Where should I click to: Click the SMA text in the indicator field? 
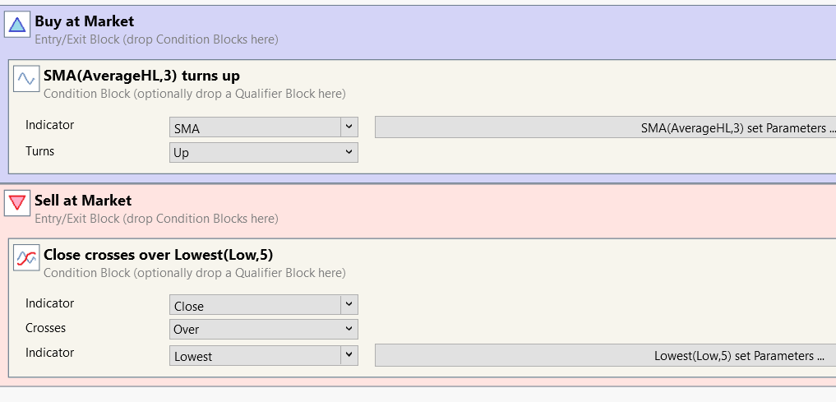coord(187,128)
